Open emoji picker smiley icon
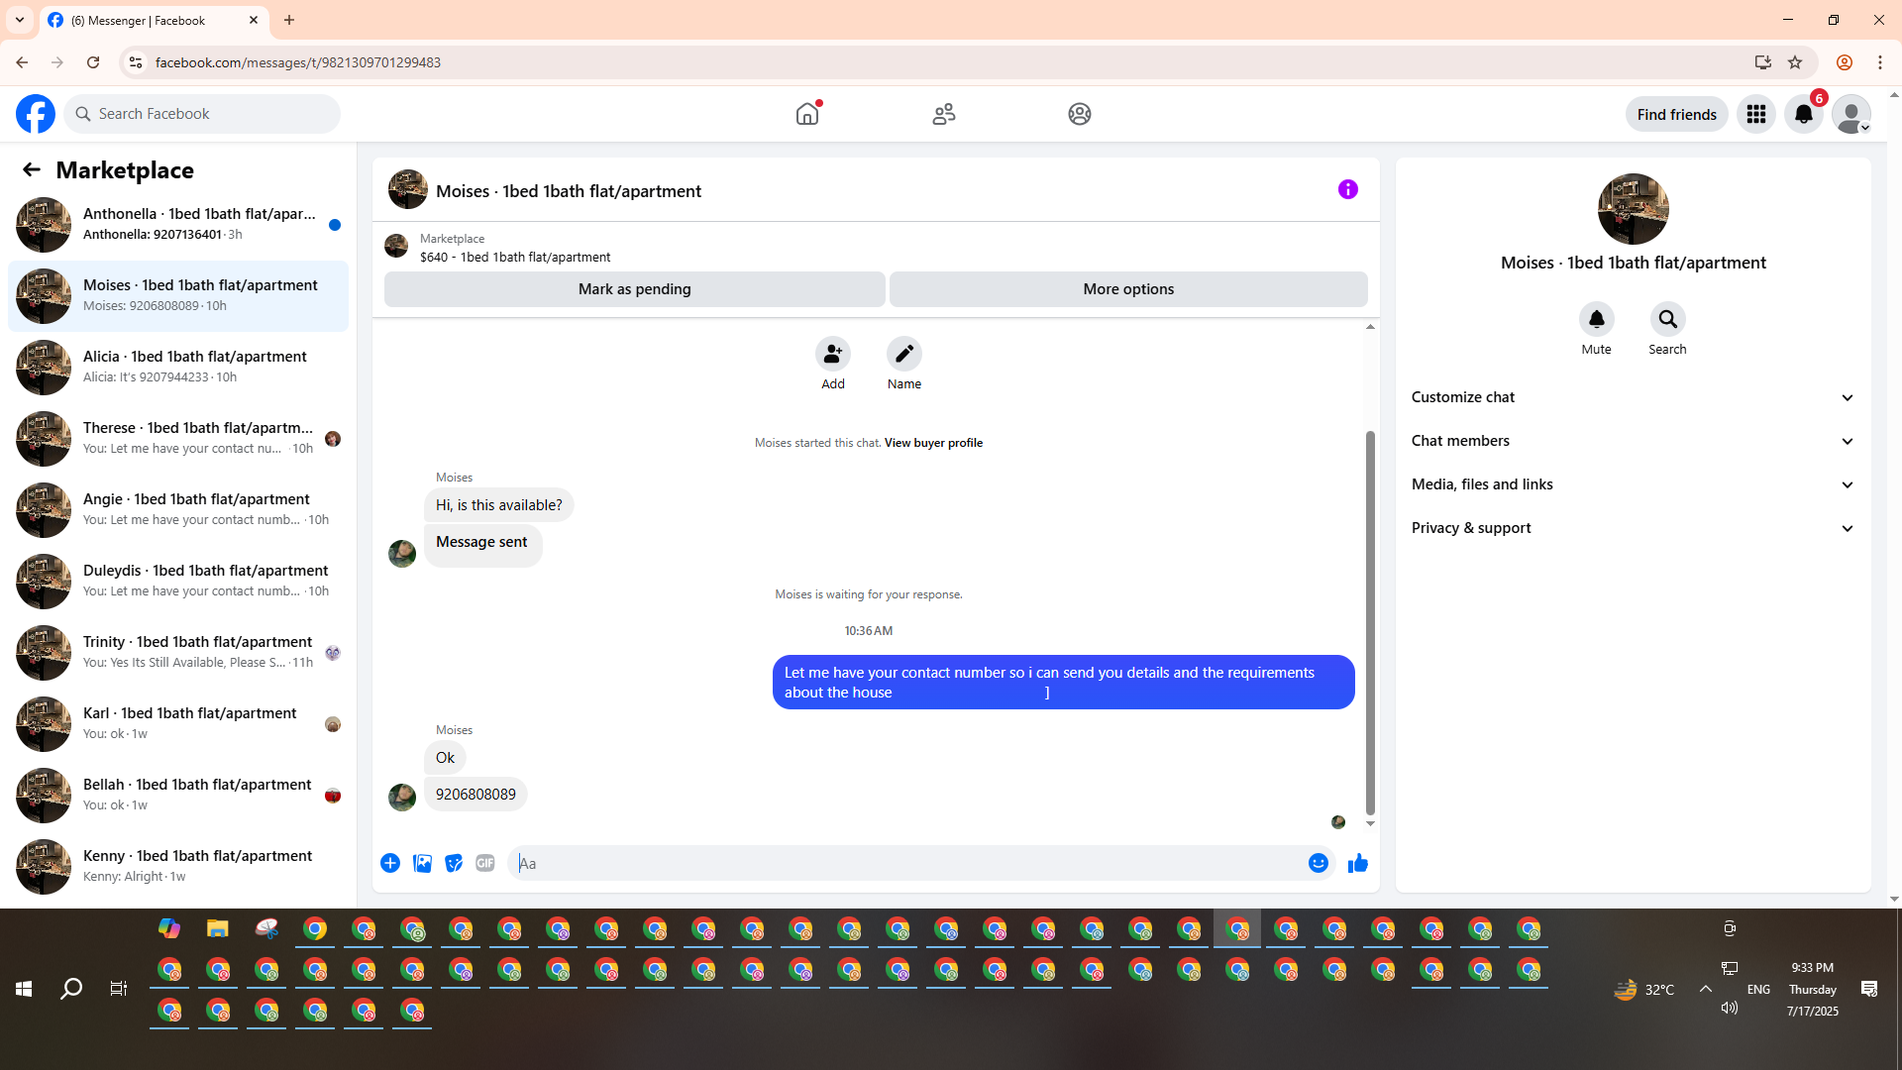 (x=1319, y=863)
